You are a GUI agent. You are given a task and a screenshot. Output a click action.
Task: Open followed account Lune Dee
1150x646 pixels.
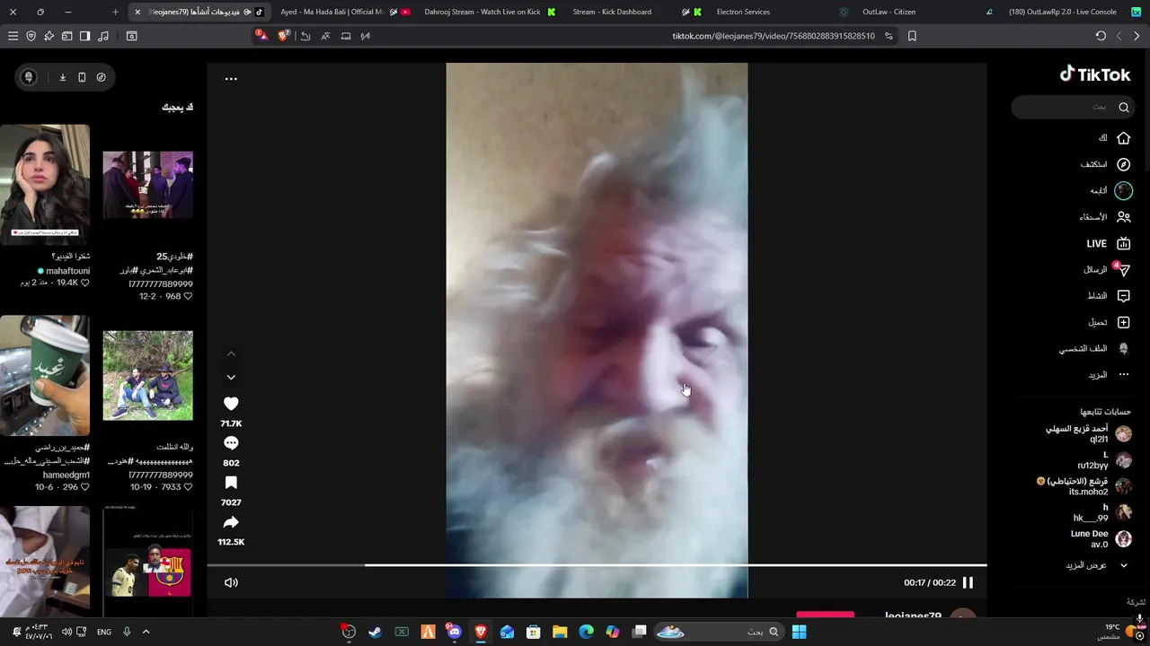point(1101,538)
